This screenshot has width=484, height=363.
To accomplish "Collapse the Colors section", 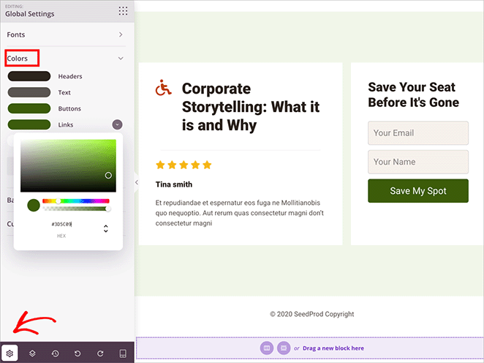I will point(121,58).
